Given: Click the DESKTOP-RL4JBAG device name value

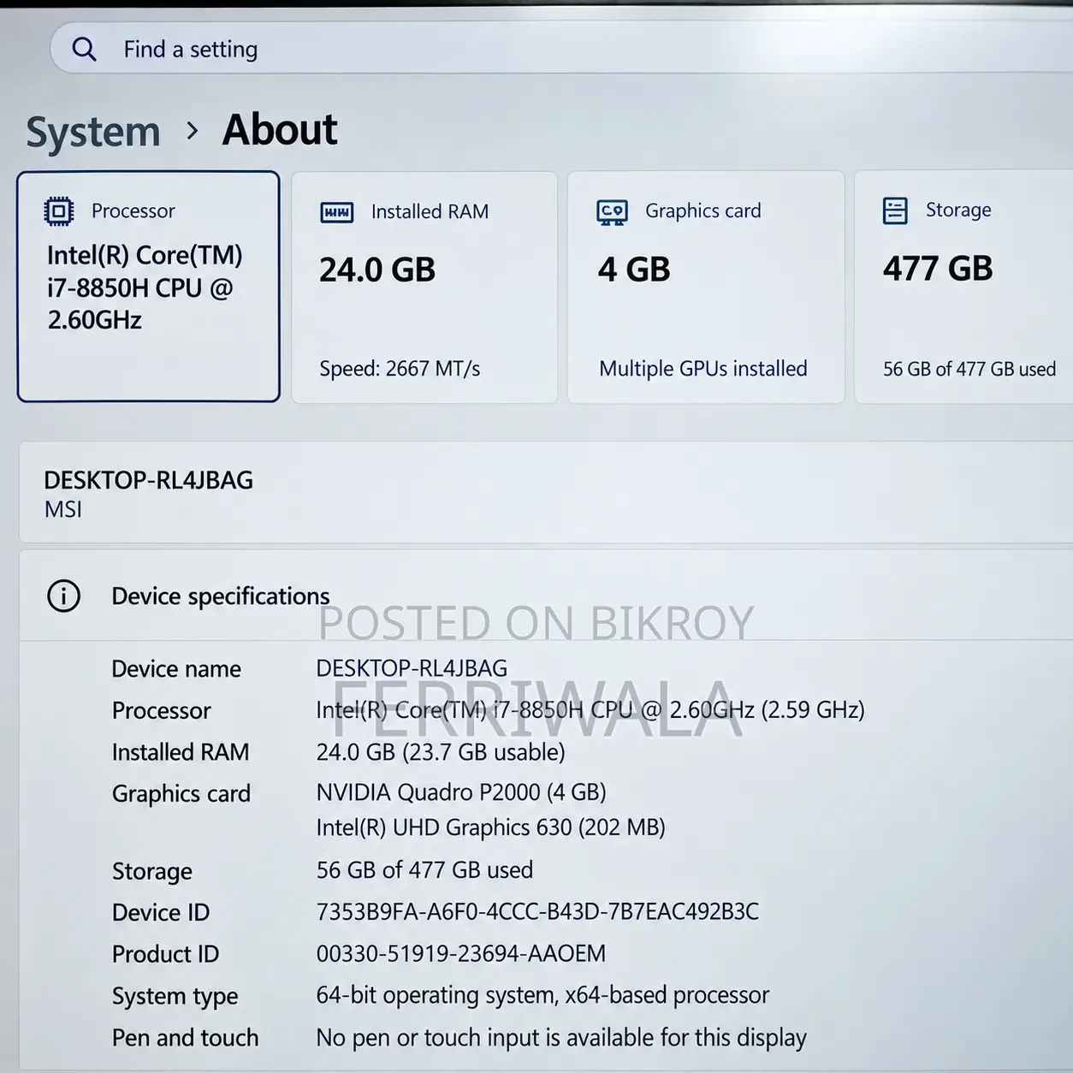Looking at the screenshot, I should click(412, 668).
